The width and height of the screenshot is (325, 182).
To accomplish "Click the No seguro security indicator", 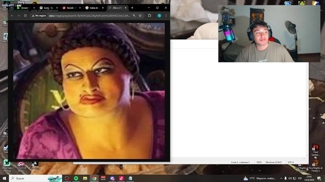I will point(39,16).
